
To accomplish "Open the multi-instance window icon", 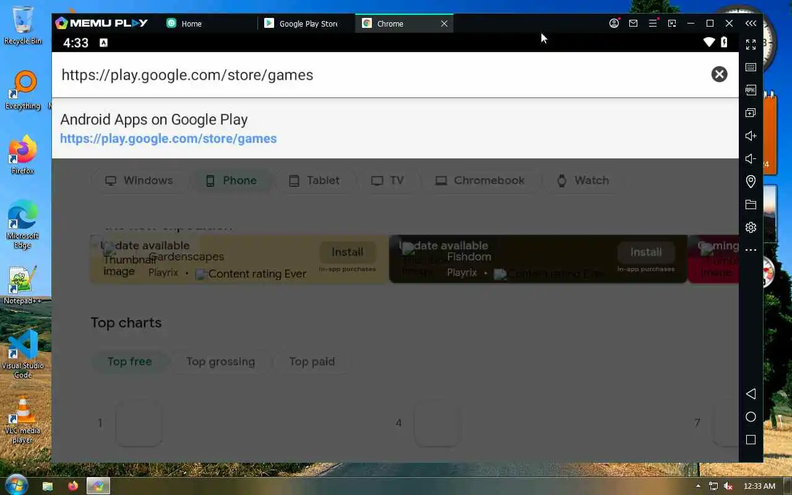I will click(x=751, y=113).
